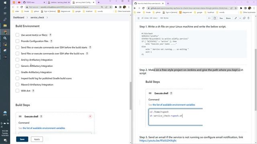Open service_check breadcrumb

point(37,18)
